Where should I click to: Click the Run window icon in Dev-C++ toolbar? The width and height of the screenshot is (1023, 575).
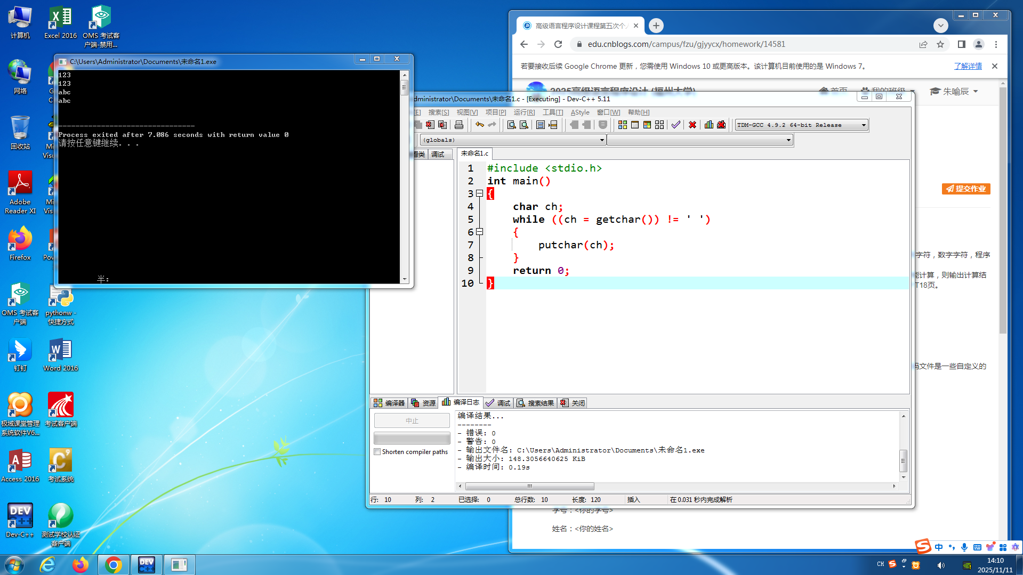(x=634, y=125)
